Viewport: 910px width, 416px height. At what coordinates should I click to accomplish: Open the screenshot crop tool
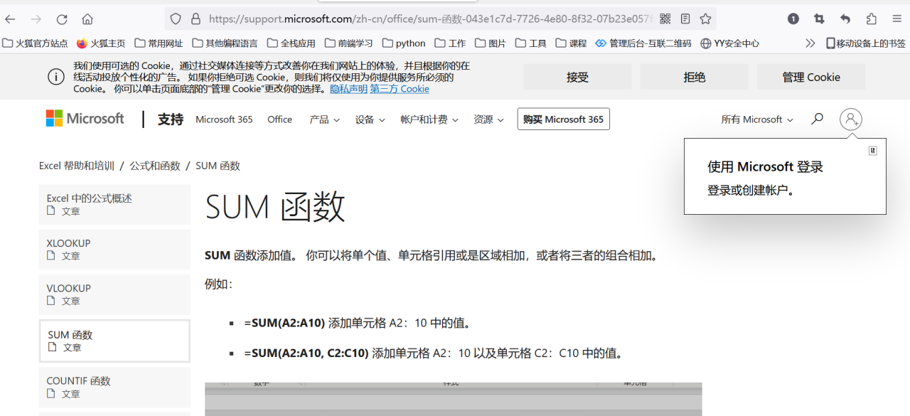pyautogui.click(x=819, y=19)
